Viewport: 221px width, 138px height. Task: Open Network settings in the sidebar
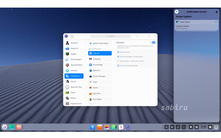click(x=74, y=70)
